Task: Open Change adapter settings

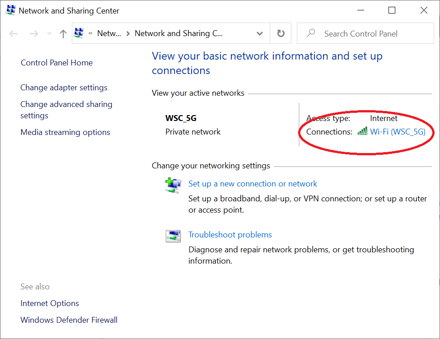Action: point(64,87)
